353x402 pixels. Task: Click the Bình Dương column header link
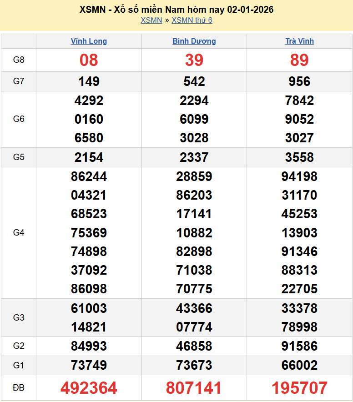[194, 41]
